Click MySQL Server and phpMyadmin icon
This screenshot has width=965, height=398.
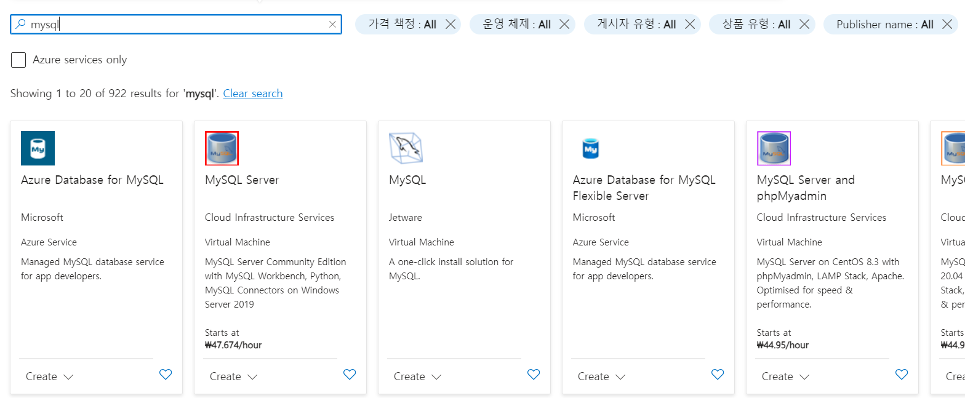point(774,148)
